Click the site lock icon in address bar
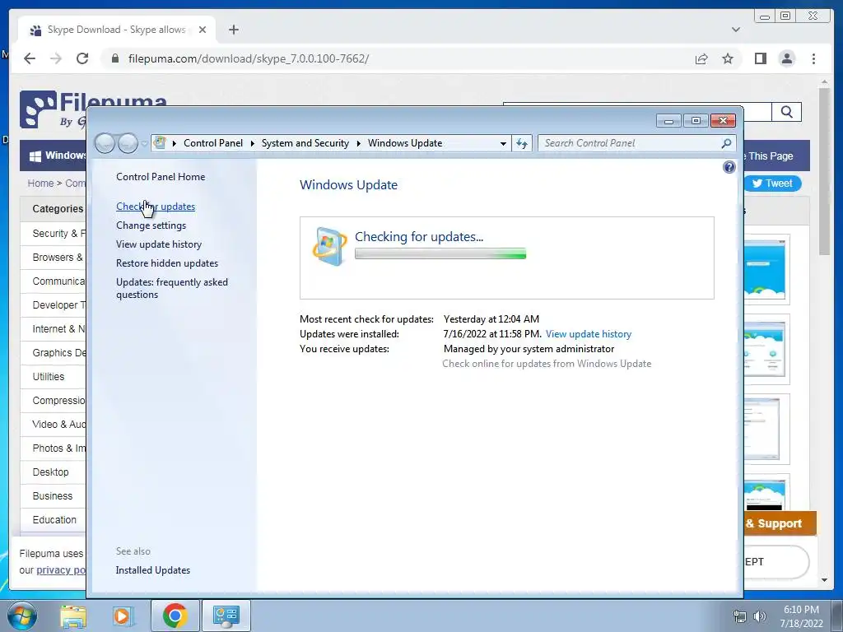This screenshot has width=843, height=632. pos(114,58)
